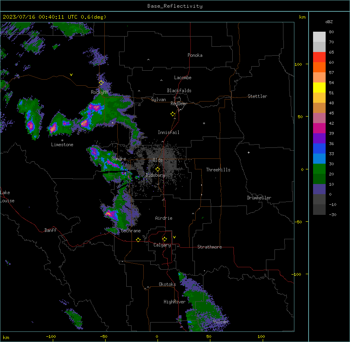Screen dimensions: 350x342
Task: Pick the red 60-65 dBZ legend swatch
Action: point(319,57)
